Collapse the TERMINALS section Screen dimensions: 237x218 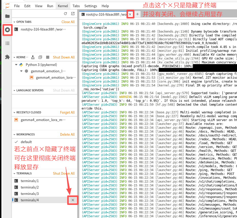(14, 174)
